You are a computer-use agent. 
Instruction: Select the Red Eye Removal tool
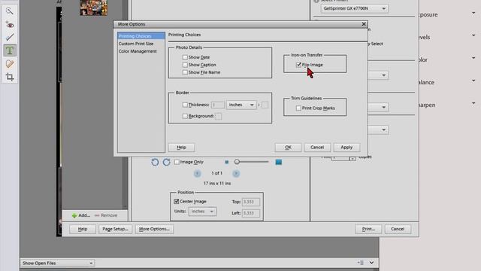point(10,25)
